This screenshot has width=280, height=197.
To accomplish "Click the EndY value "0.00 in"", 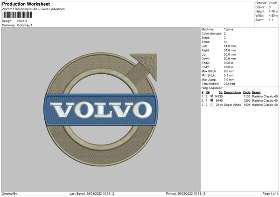I will [x=228, y=67].
